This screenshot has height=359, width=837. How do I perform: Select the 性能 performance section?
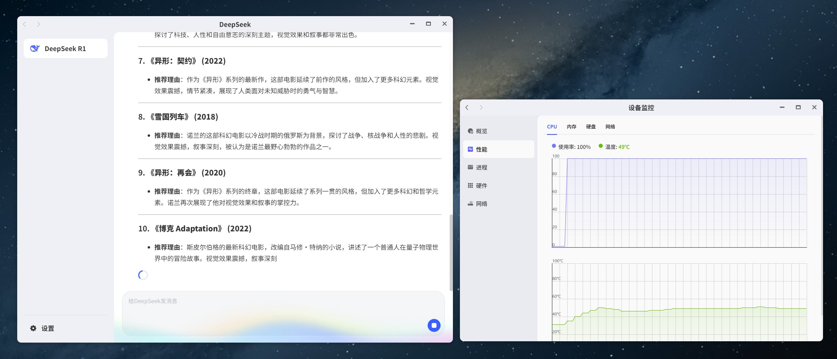(481, 149)
